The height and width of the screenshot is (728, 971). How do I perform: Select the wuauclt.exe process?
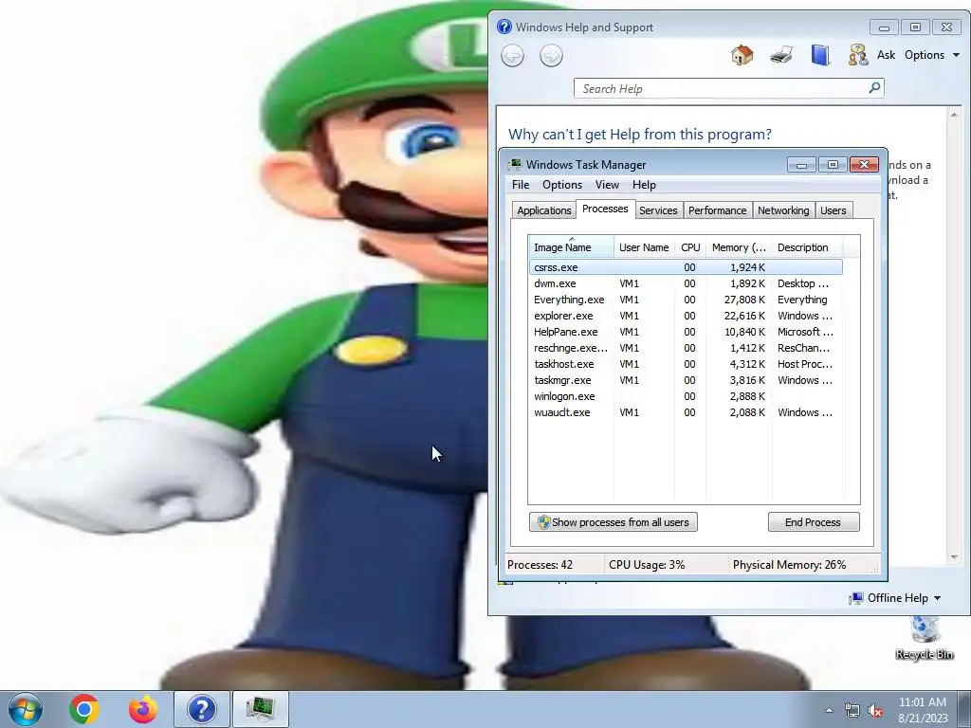tap(686, 412)
